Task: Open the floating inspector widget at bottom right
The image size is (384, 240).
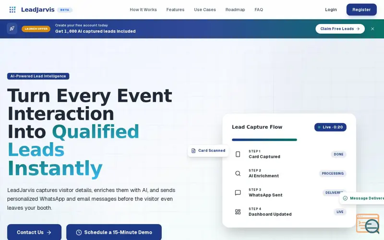Action: coord(368,224)
